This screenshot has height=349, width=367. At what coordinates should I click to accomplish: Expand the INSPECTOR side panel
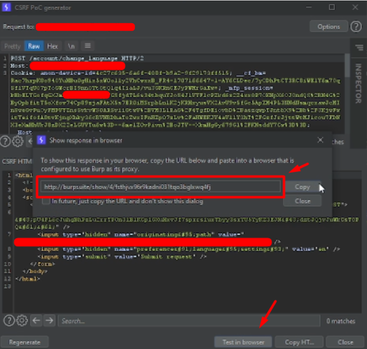pos(358,84)
